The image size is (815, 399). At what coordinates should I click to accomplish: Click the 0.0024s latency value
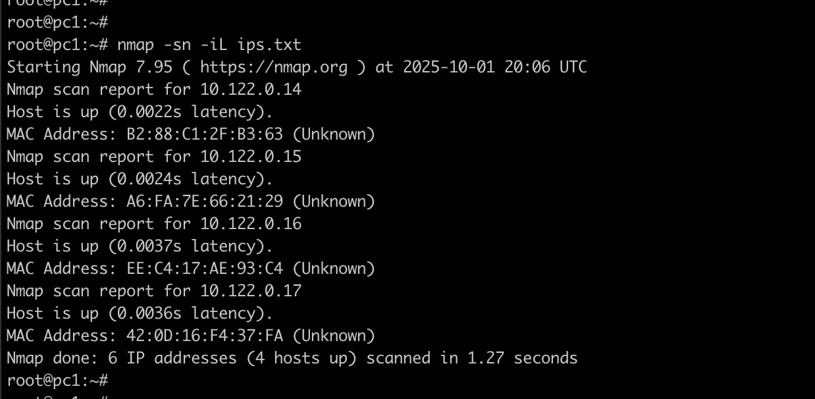[149, 179]
